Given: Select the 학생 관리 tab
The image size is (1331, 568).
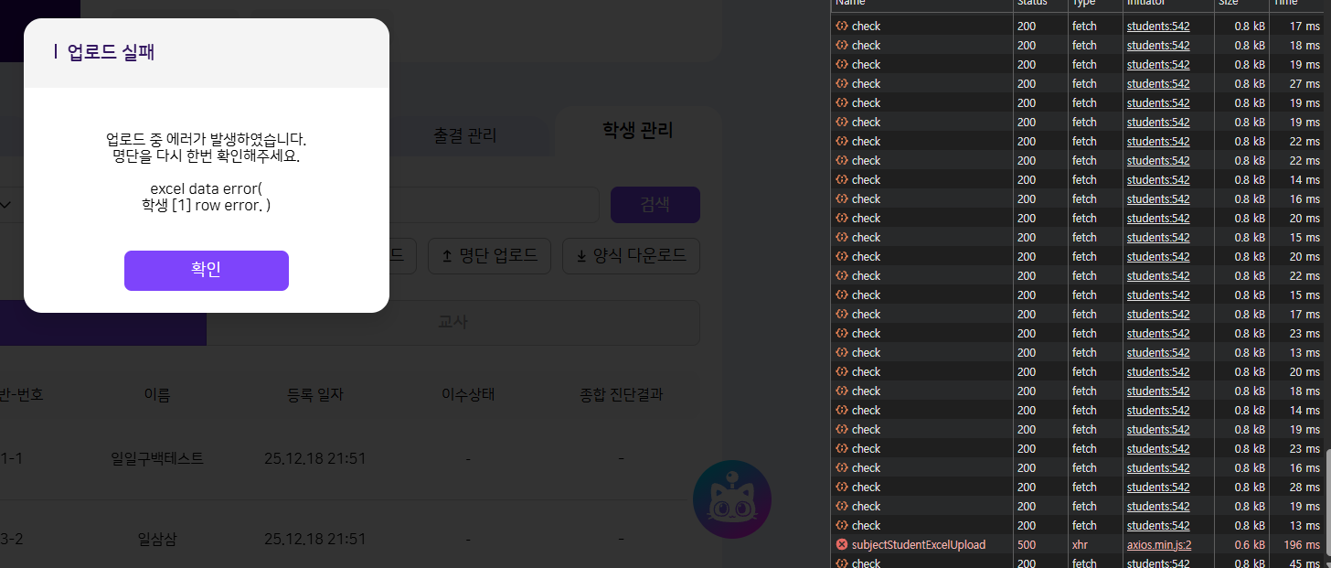Looking at the screenshot, I should 637,130.
